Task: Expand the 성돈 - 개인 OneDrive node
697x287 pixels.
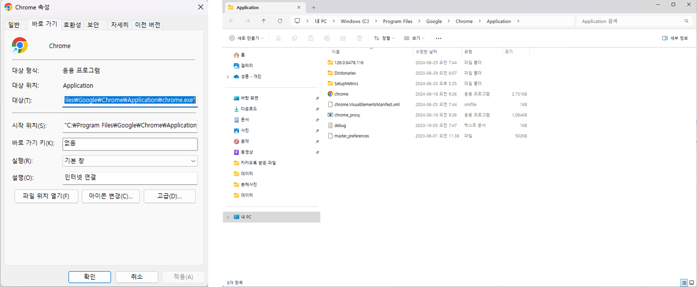Action: pyautogui.click(x=228, y=77)
